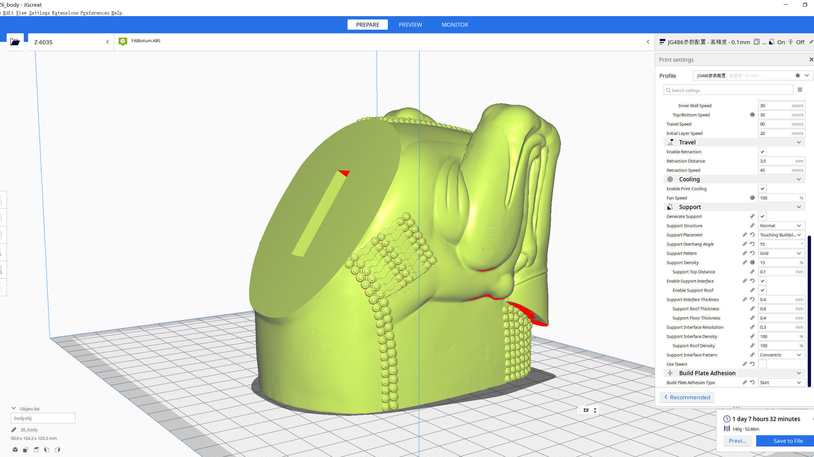Reset Use Towers with revert arrow
The height and width of the screenshot is (457, 814).
752,364
